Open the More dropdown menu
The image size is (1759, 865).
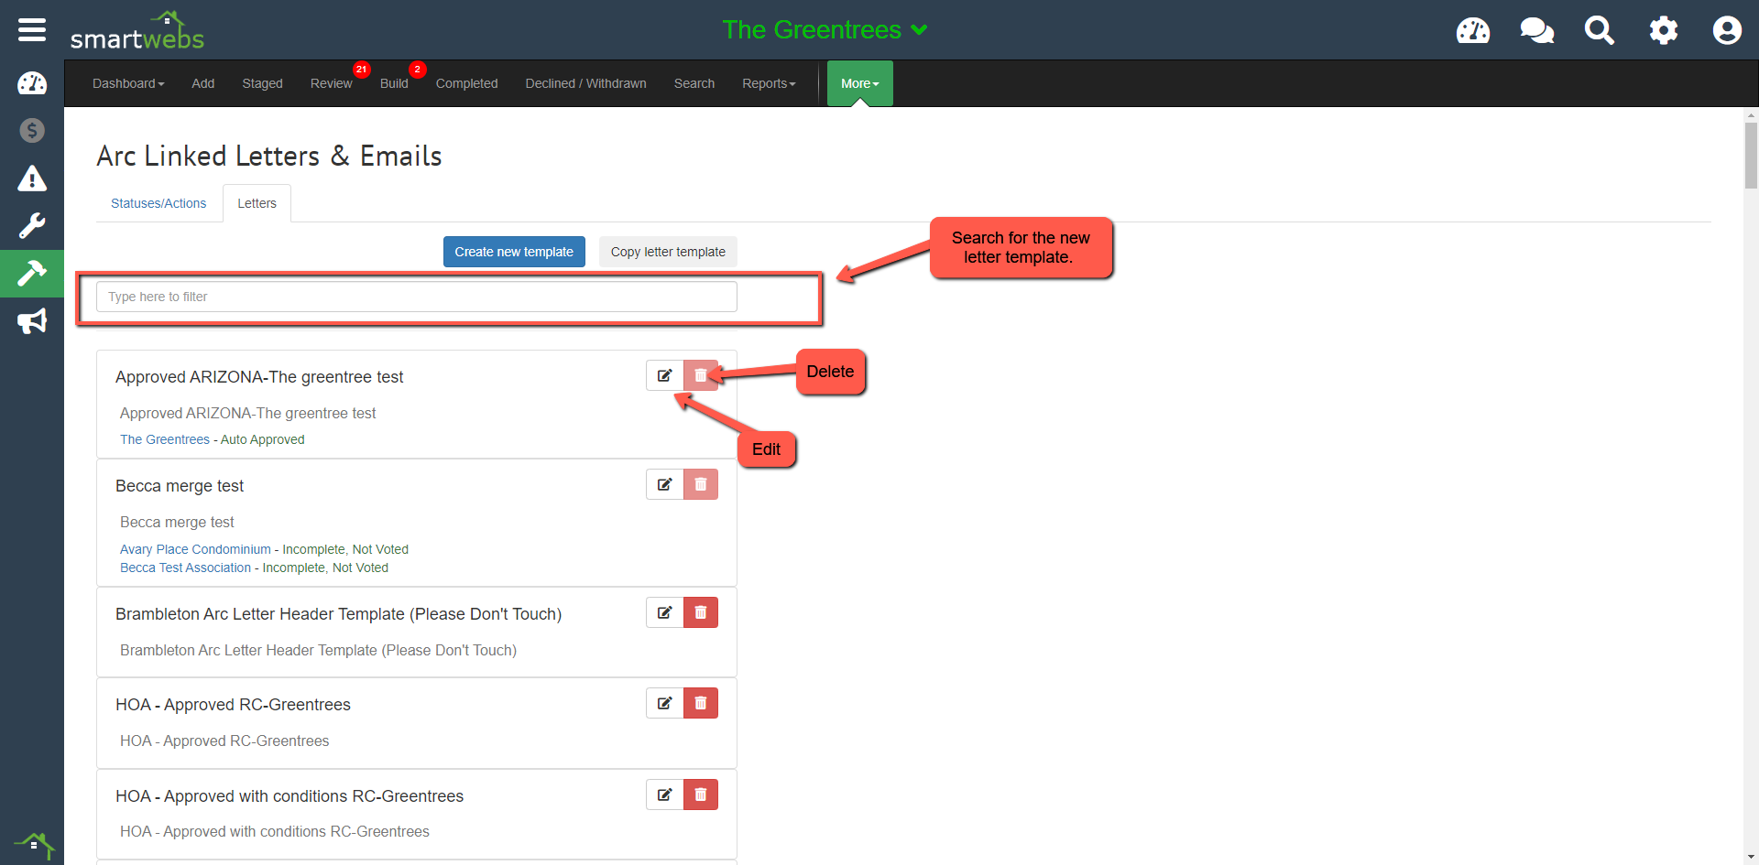[x=859, y=83]
